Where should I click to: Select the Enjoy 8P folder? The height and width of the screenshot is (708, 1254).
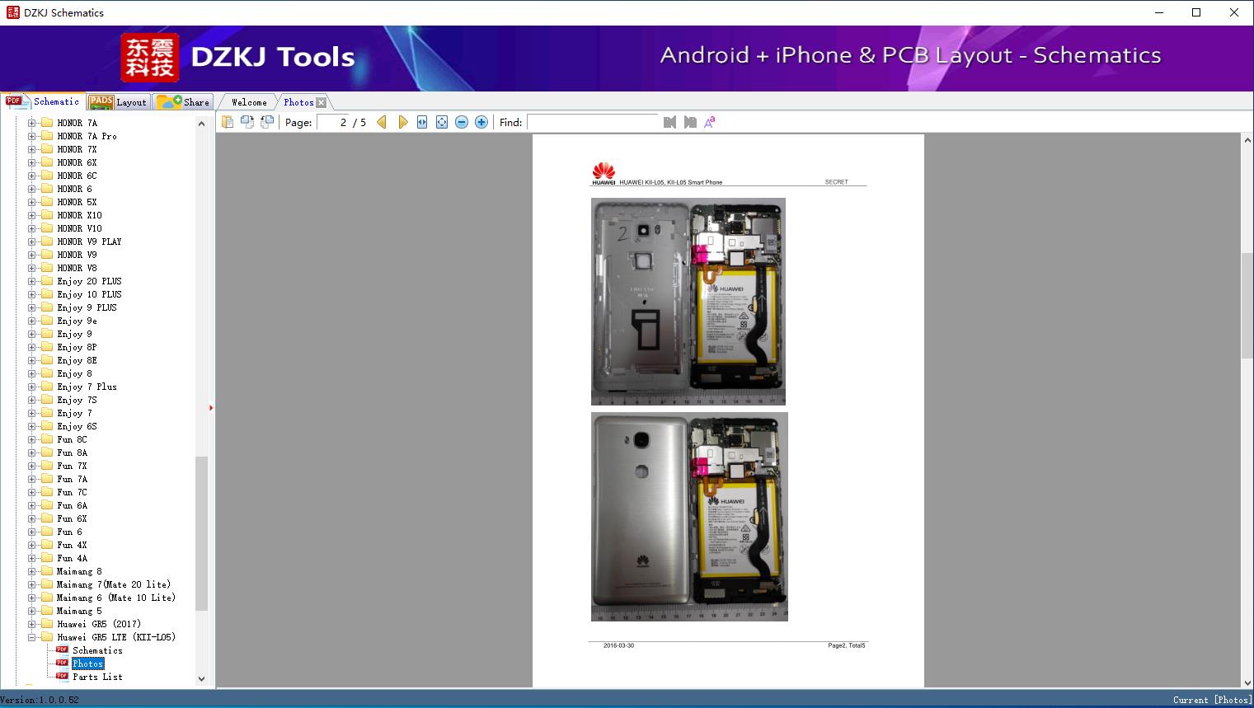(77, 347)
